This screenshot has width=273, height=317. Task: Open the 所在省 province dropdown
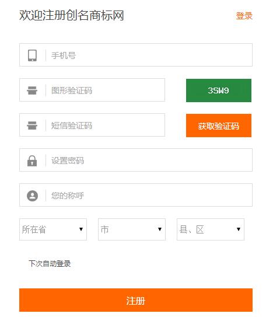point(53,229)
